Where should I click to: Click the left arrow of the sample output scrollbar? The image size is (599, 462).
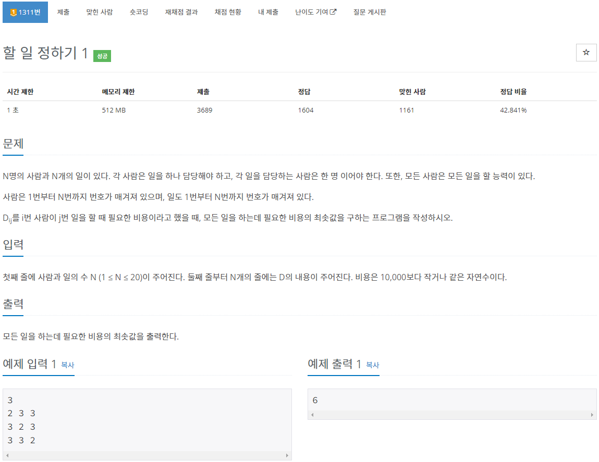[x=312, y=414]
